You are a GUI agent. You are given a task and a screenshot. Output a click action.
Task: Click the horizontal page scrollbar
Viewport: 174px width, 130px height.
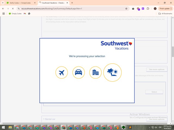tap(85, 123)
